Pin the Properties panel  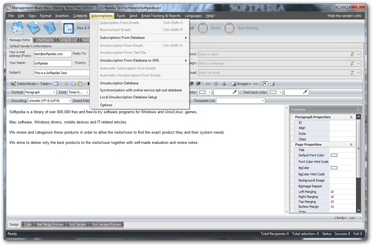click(x=358, y=109)
